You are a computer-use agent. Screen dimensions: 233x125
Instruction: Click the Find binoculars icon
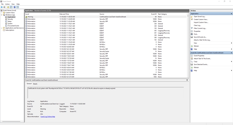[x=192, y=34]
